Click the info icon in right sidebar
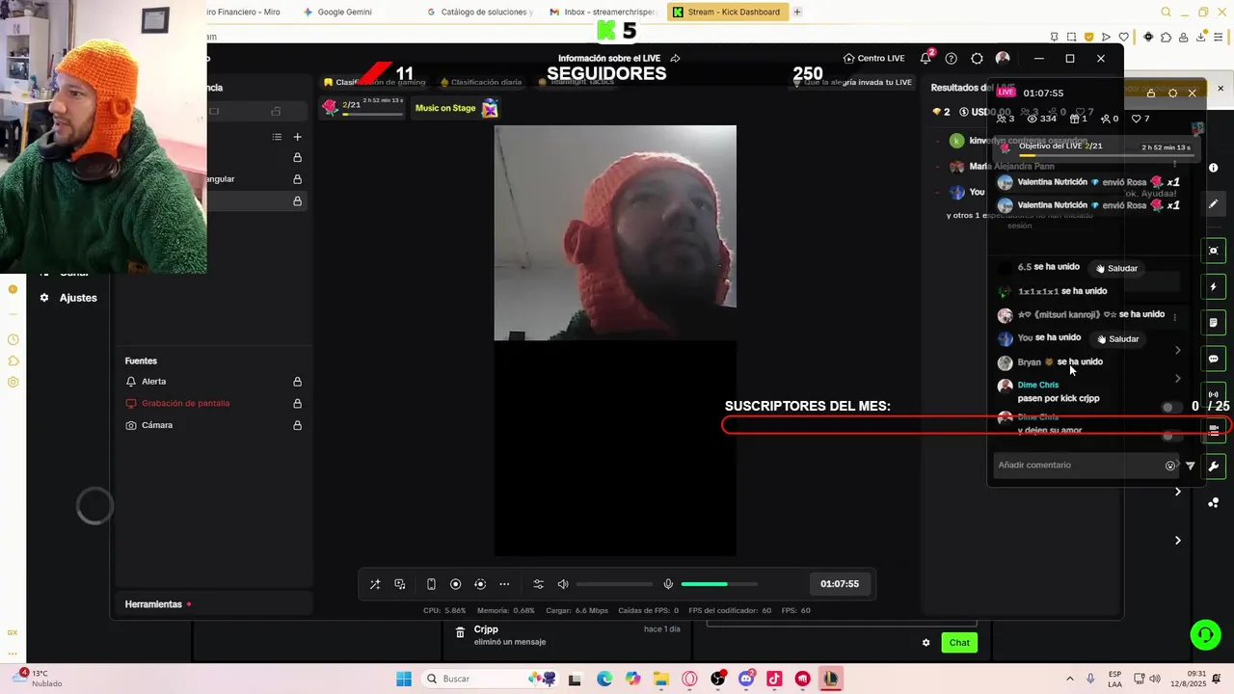The image size is (1234, 694). coord(1214,168)
